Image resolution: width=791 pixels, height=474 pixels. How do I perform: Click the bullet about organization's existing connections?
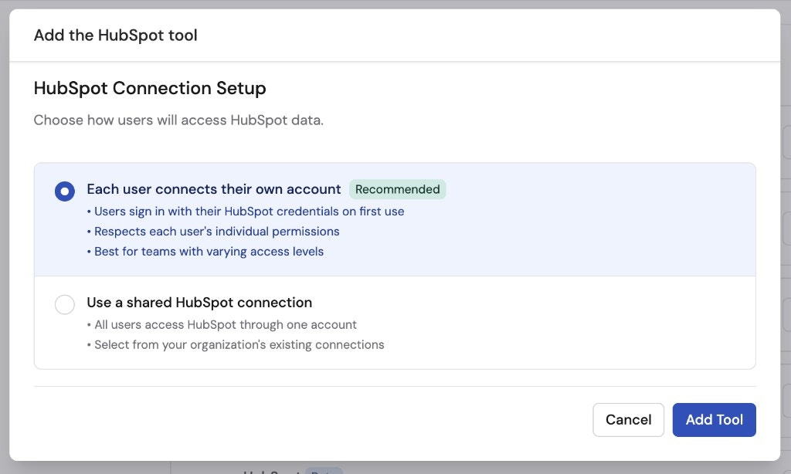[238, 344]
